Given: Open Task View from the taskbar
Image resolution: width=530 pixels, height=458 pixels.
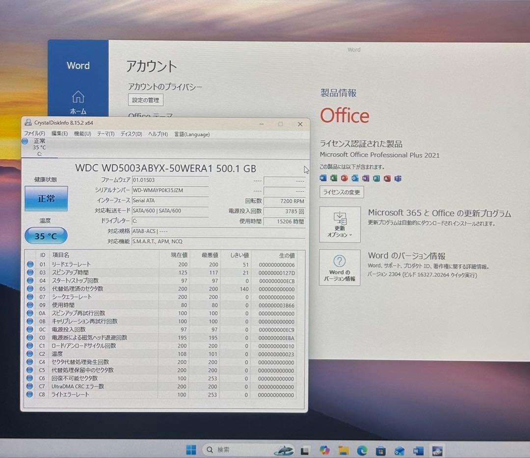Looking at the screenshot, I should [x=305, y=450].
